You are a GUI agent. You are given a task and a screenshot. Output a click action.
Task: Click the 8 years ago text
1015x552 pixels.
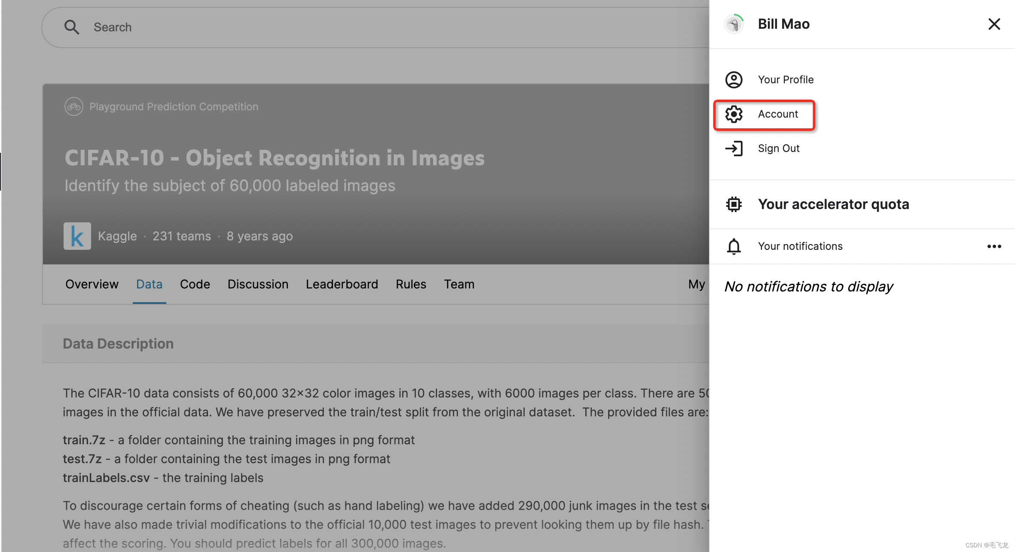(x=260, y=236)
